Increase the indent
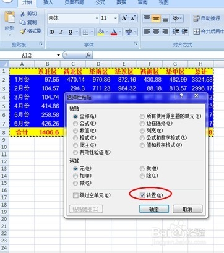 pyautogui.click(x=185, y=32)
